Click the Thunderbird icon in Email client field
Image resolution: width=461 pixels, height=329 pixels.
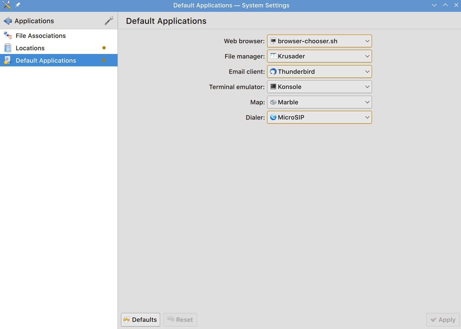[273, 72]
